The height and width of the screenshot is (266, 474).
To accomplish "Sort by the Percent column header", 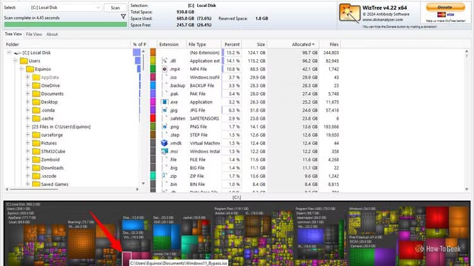I will point(231,44).
